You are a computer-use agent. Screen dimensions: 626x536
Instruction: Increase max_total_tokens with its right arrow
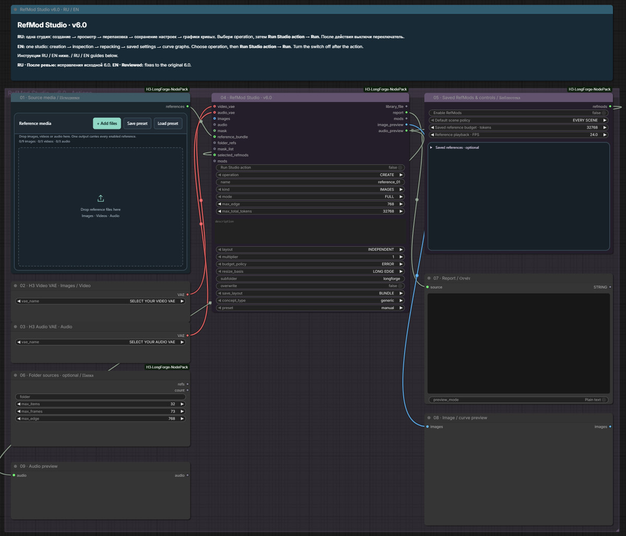[401, 211]
